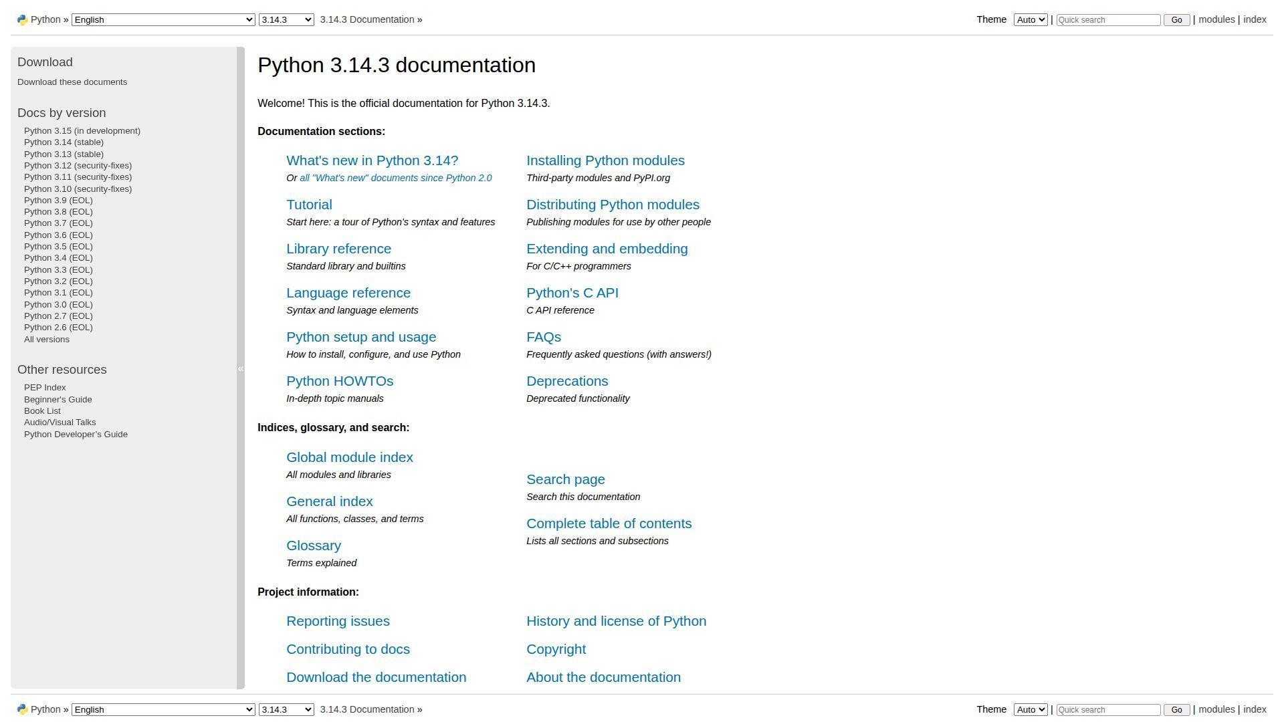Open the top language dropdown showing English
This screenshot has width=1284, height=722.
click(163, 20)
